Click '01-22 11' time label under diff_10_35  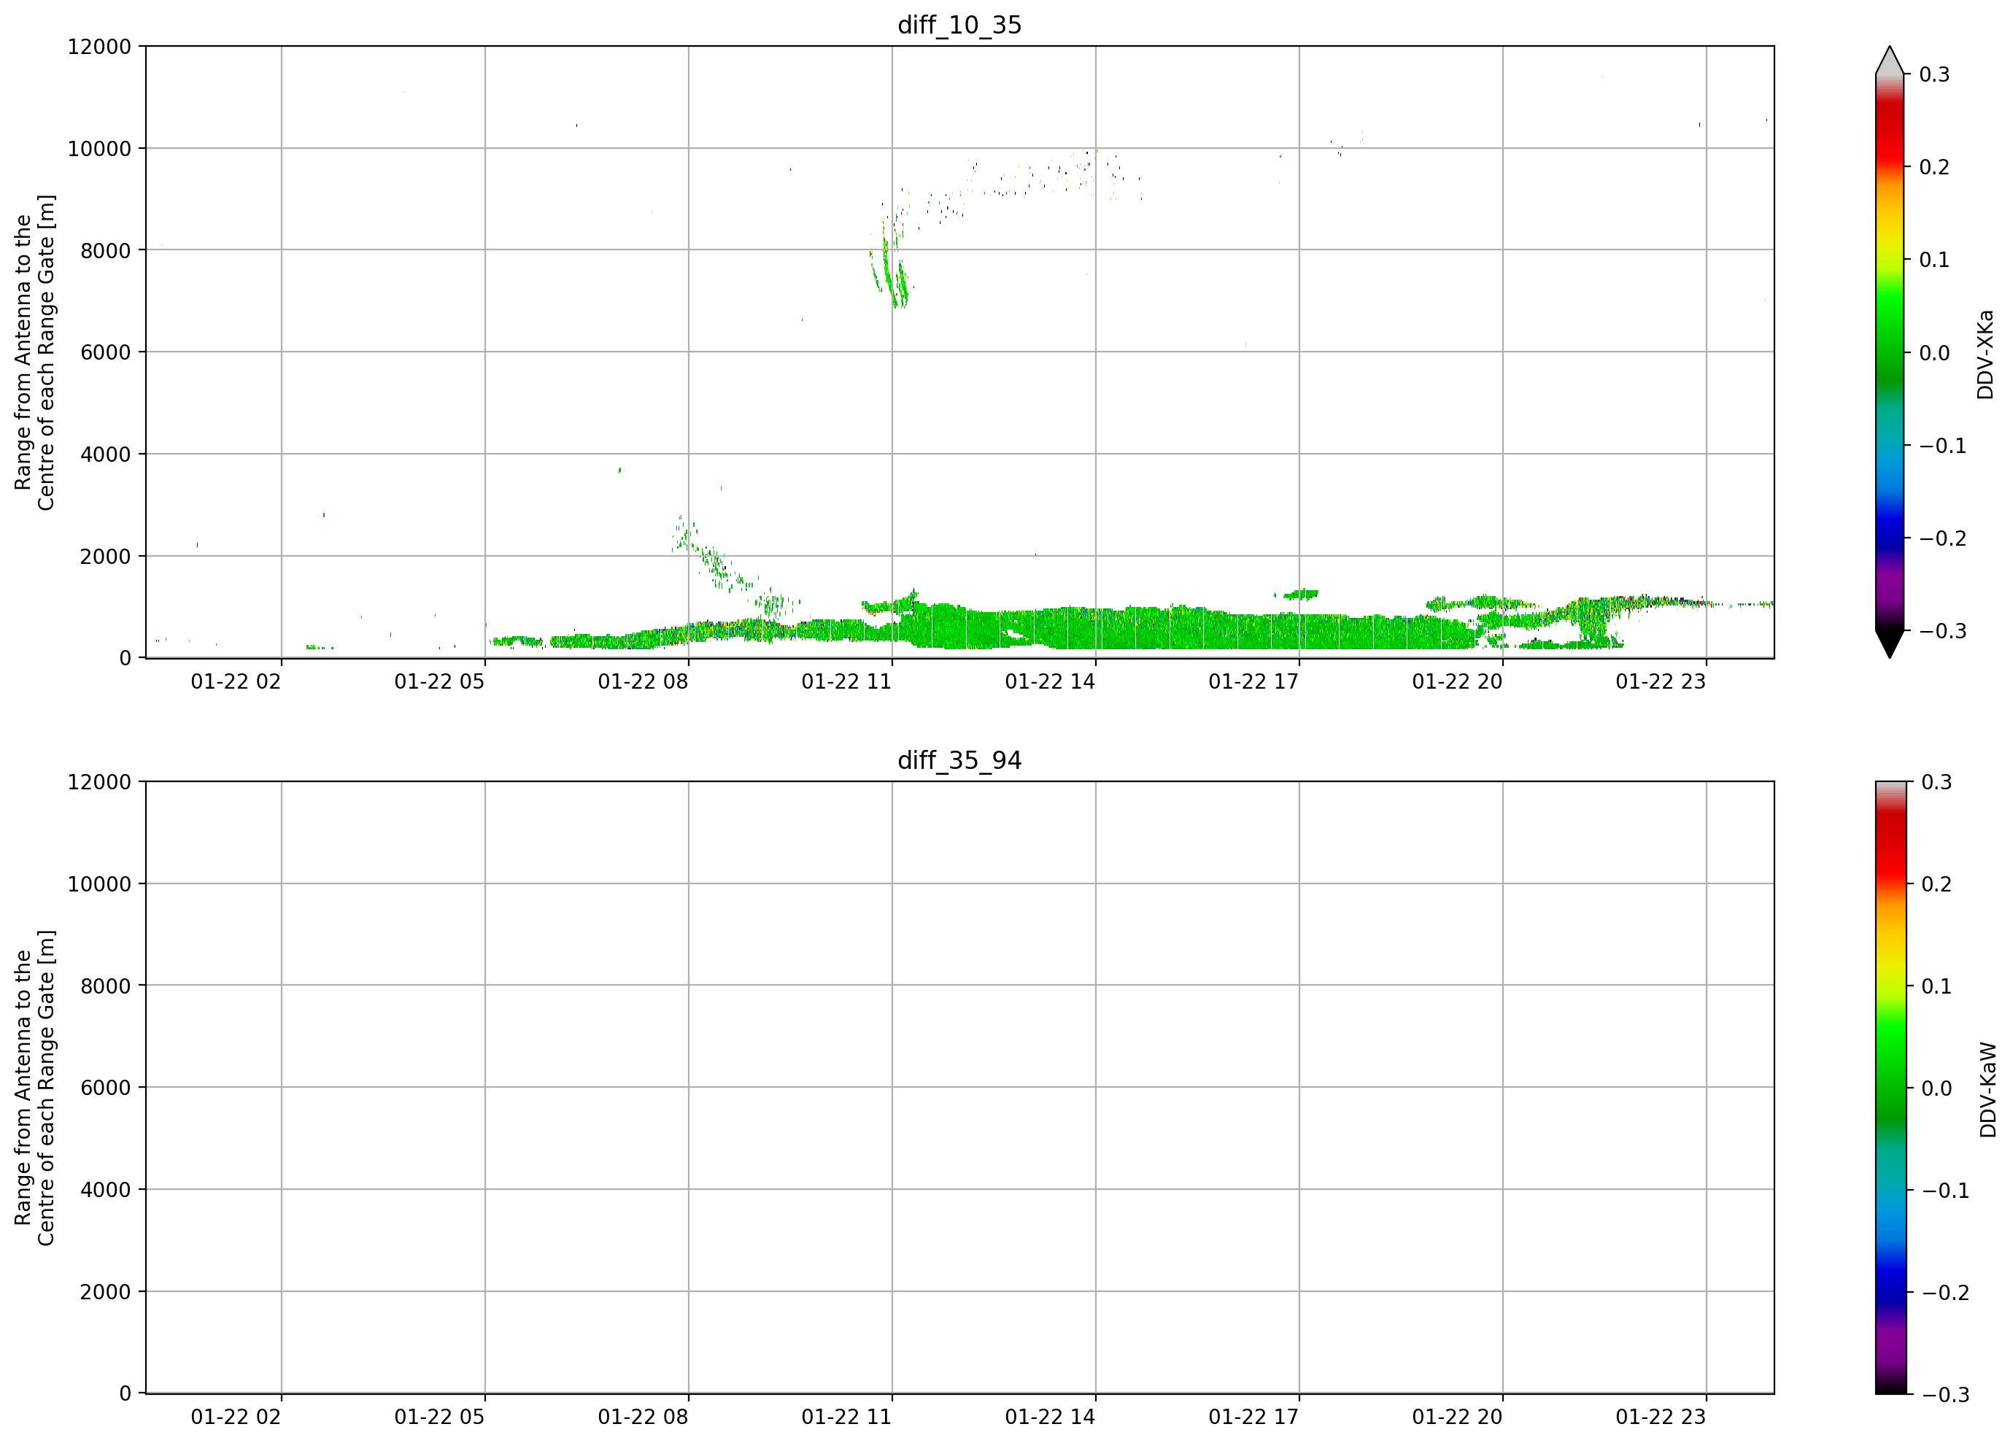(846, 681)
